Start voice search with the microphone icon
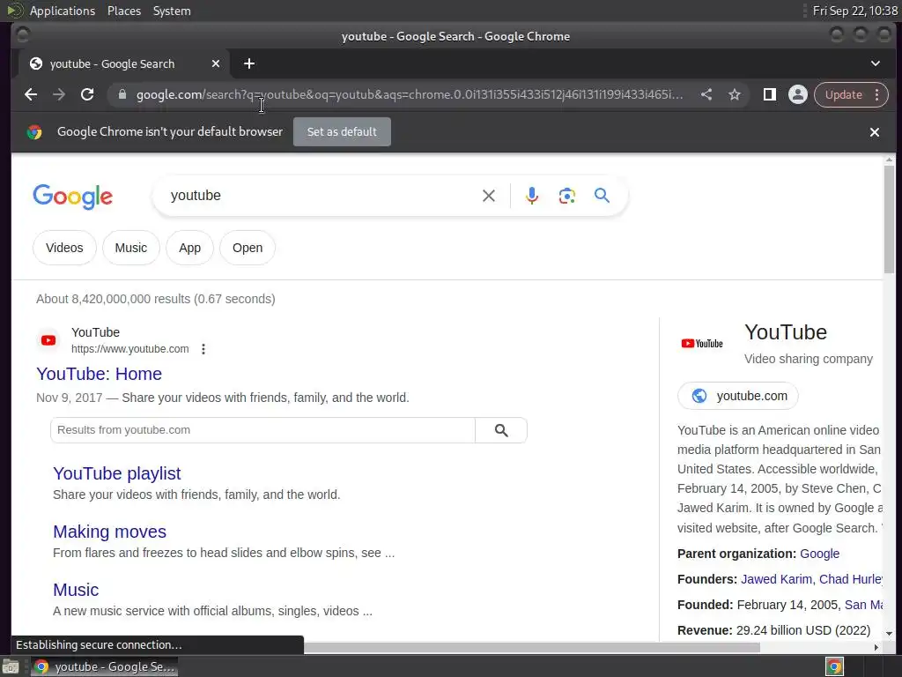Screen dimensions: 902x677 (x=532, y=196)
